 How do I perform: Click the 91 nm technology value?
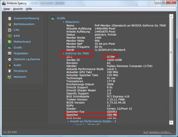click(111, 78)
